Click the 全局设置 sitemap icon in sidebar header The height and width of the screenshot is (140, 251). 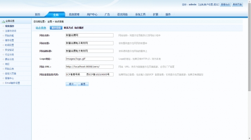[3, 21]
